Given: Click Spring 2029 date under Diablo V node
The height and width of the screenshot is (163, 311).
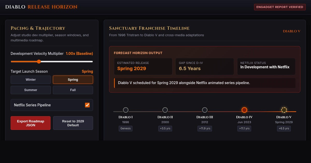Looking at the screenshot, I should (284, 122).
